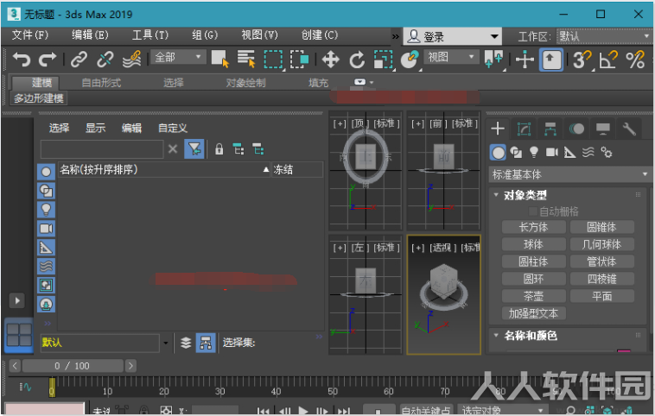
Task: Click the Undo arrow icon
Action: 22,60
